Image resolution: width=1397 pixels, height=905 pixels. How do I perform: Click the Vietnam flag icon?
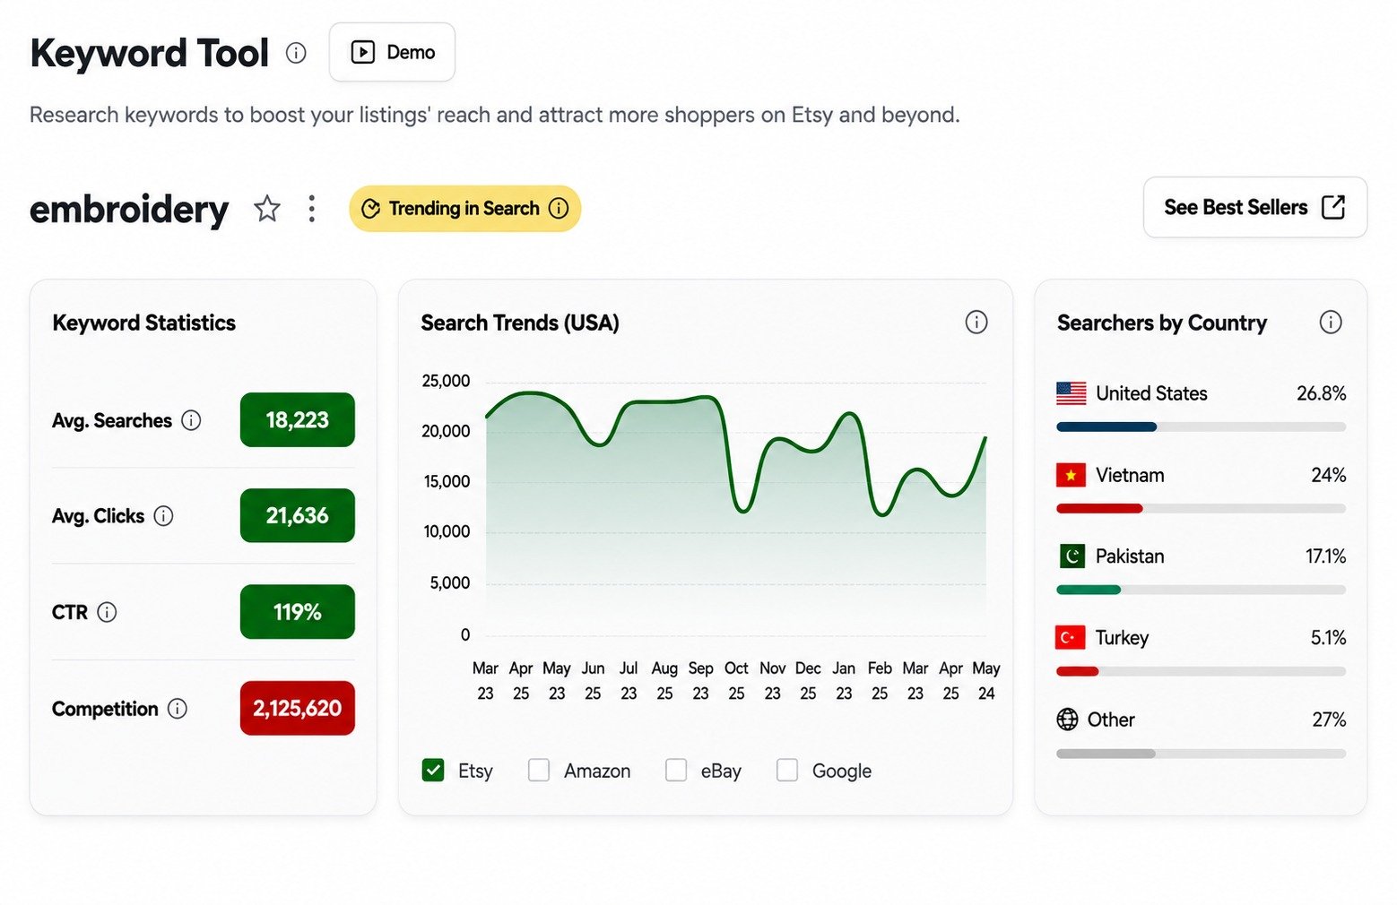(1071, 475)
